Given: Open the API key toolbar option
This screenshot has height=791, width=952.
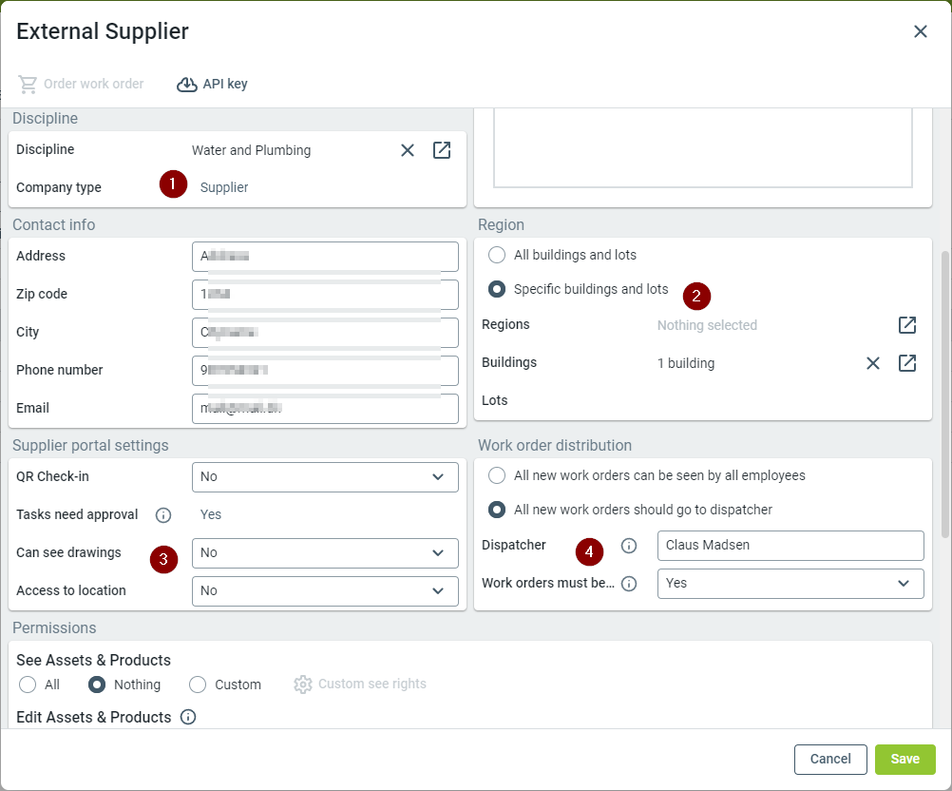Looking at the screenshot, I should (213, 84).
